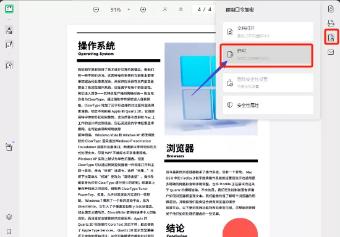
Task: Go to the previous page
Action: pos(181,9)
